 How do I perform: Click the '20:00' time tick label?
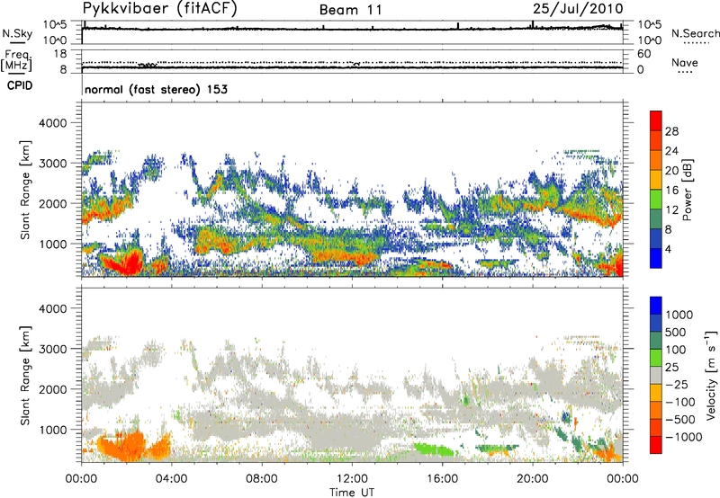coord(532,479)
